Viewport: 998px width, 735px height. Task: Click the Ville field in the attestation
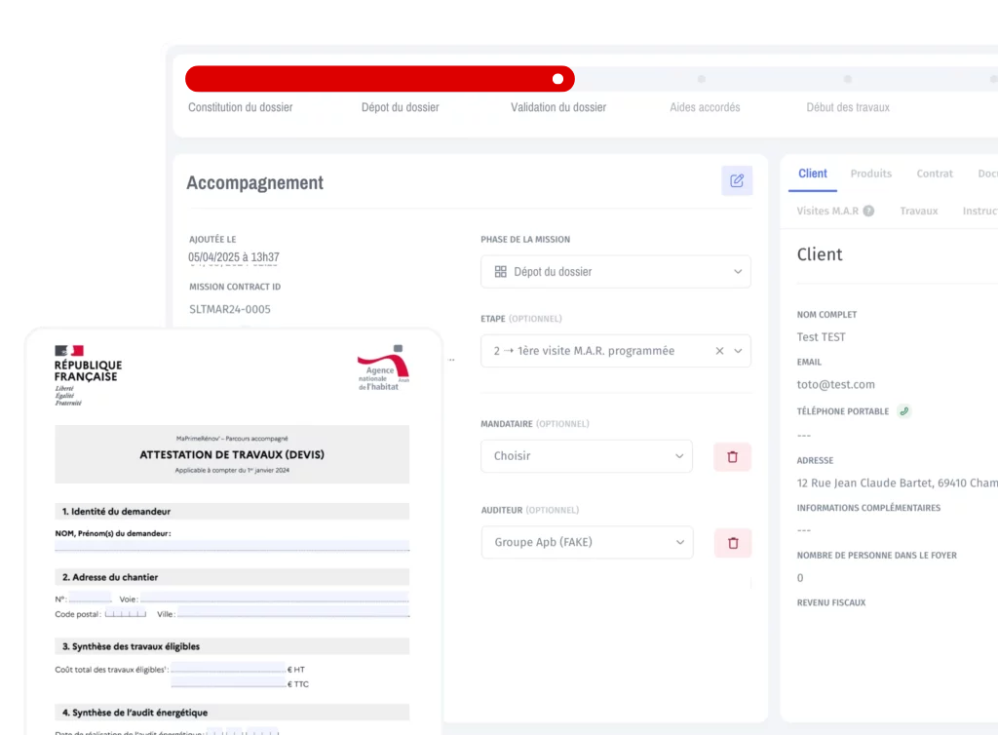point(293,612)
